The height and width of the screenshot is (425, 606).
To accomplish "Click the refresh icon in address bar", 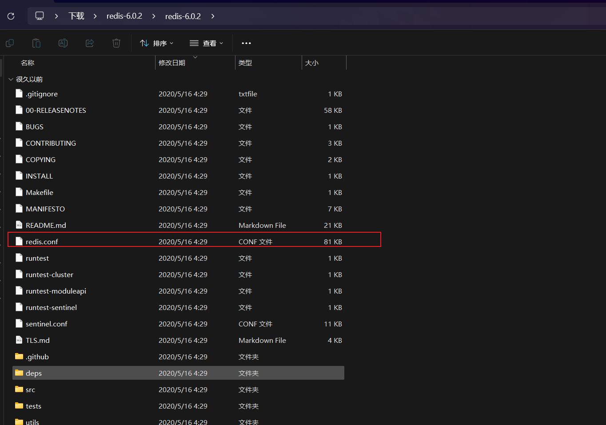I will tap(11, 16).
